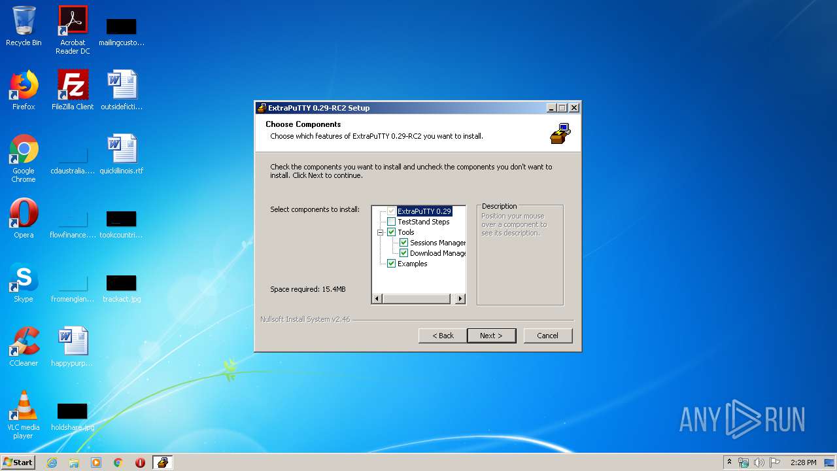837x471 pixels.
Task: Switch to the ExtraPuTTY setup taskbar button
Action: coord(162,462)
